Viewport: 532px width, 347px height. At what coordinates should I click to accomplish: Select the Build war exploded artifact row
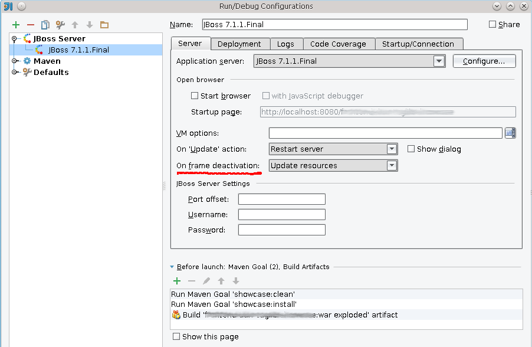tap(346, 315)
